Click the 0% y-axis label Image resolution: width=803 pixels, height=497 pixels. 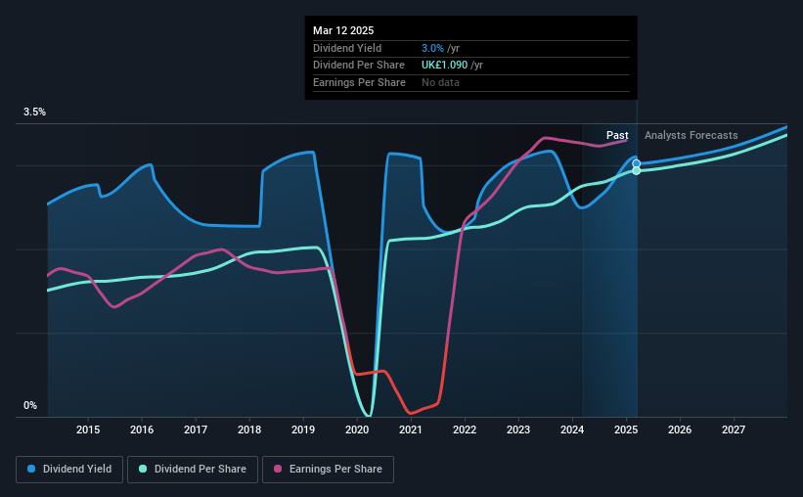coord(30,405)
